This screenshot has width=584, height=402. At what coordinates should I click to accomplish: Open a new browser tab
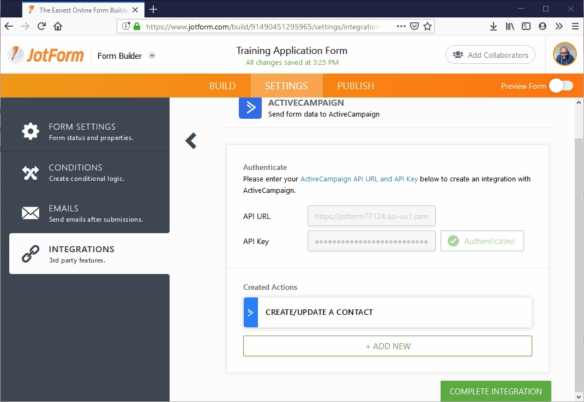tap(153, 9)
